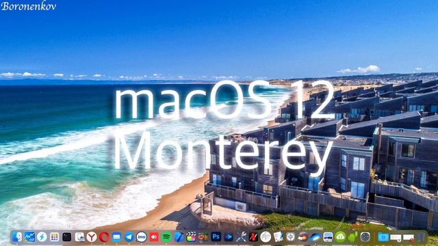Image resolution: width=438 pixels, height=246 pixels.
Task: Open the Trash in the Dock
Action: coord(421,237)
